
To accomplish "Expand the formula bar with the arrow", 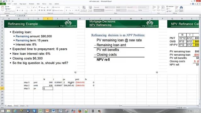I will click(200, 16).
